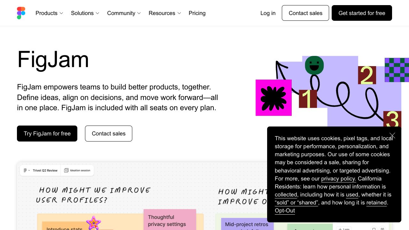Click the green smiley face illustration
The height and width of the screenshot is (230, 409).
[x=314, y=65]
